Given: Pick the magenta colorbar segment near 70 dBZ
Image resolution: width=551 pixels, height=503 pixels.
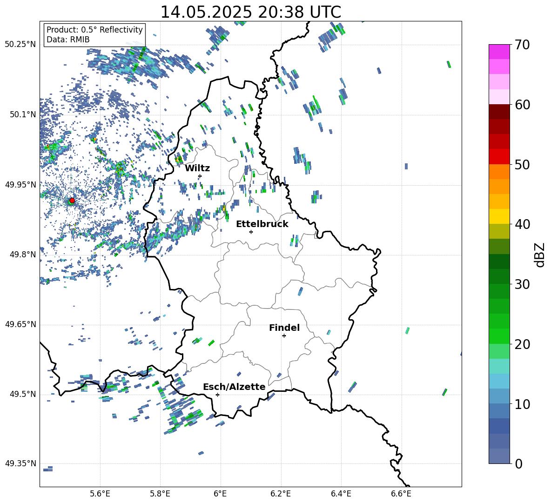Looking at the screenshot, I should (x=499, y=52).
